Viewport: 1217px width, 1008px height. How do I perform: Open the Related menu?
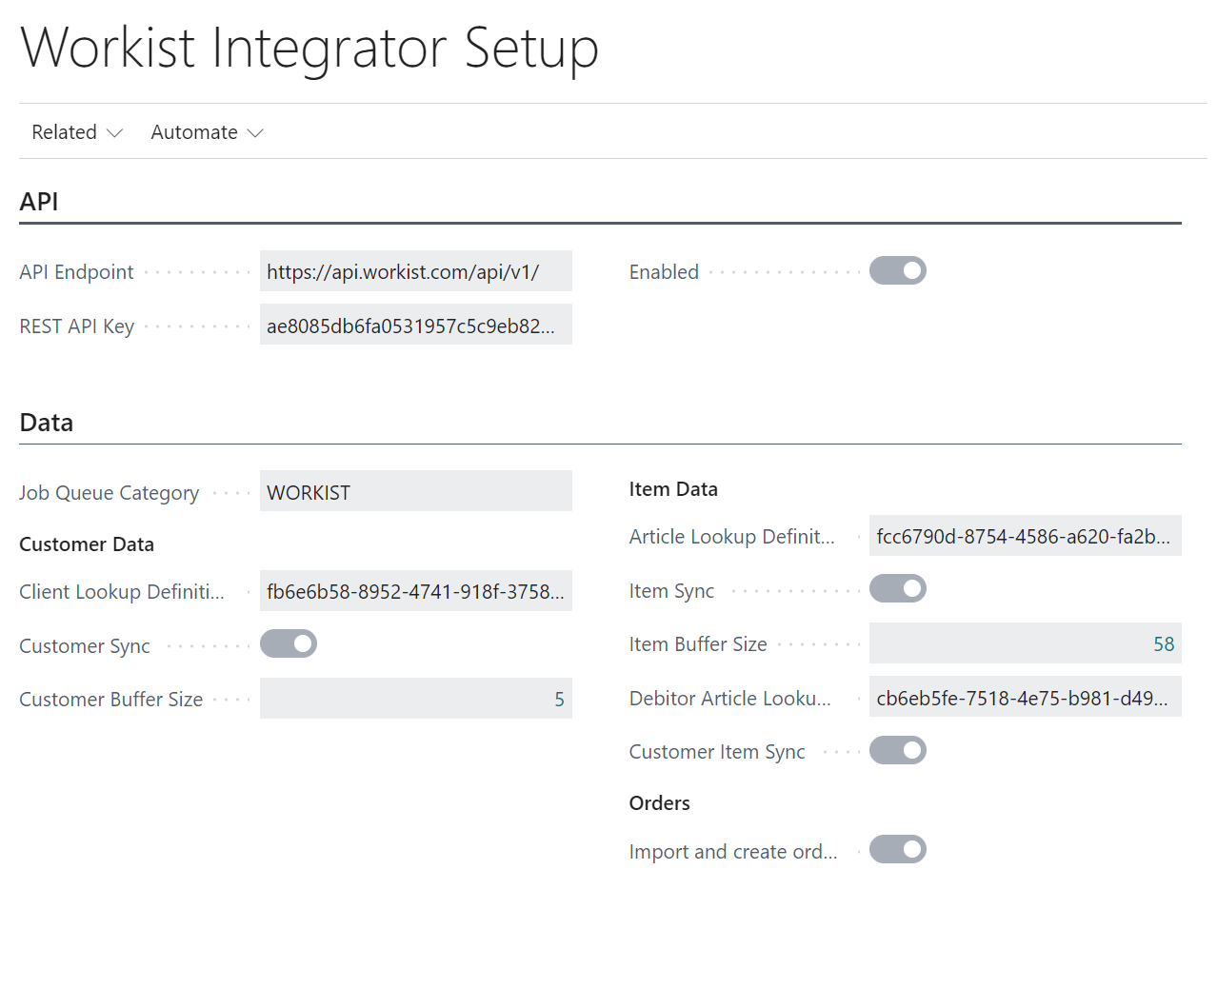[x=77, y=132]
